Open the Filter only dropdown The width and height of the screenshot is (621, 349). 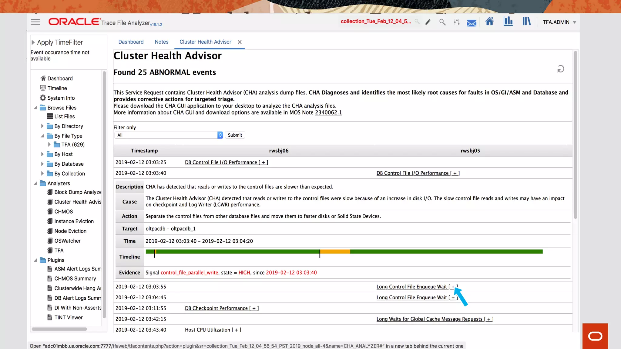169,135
